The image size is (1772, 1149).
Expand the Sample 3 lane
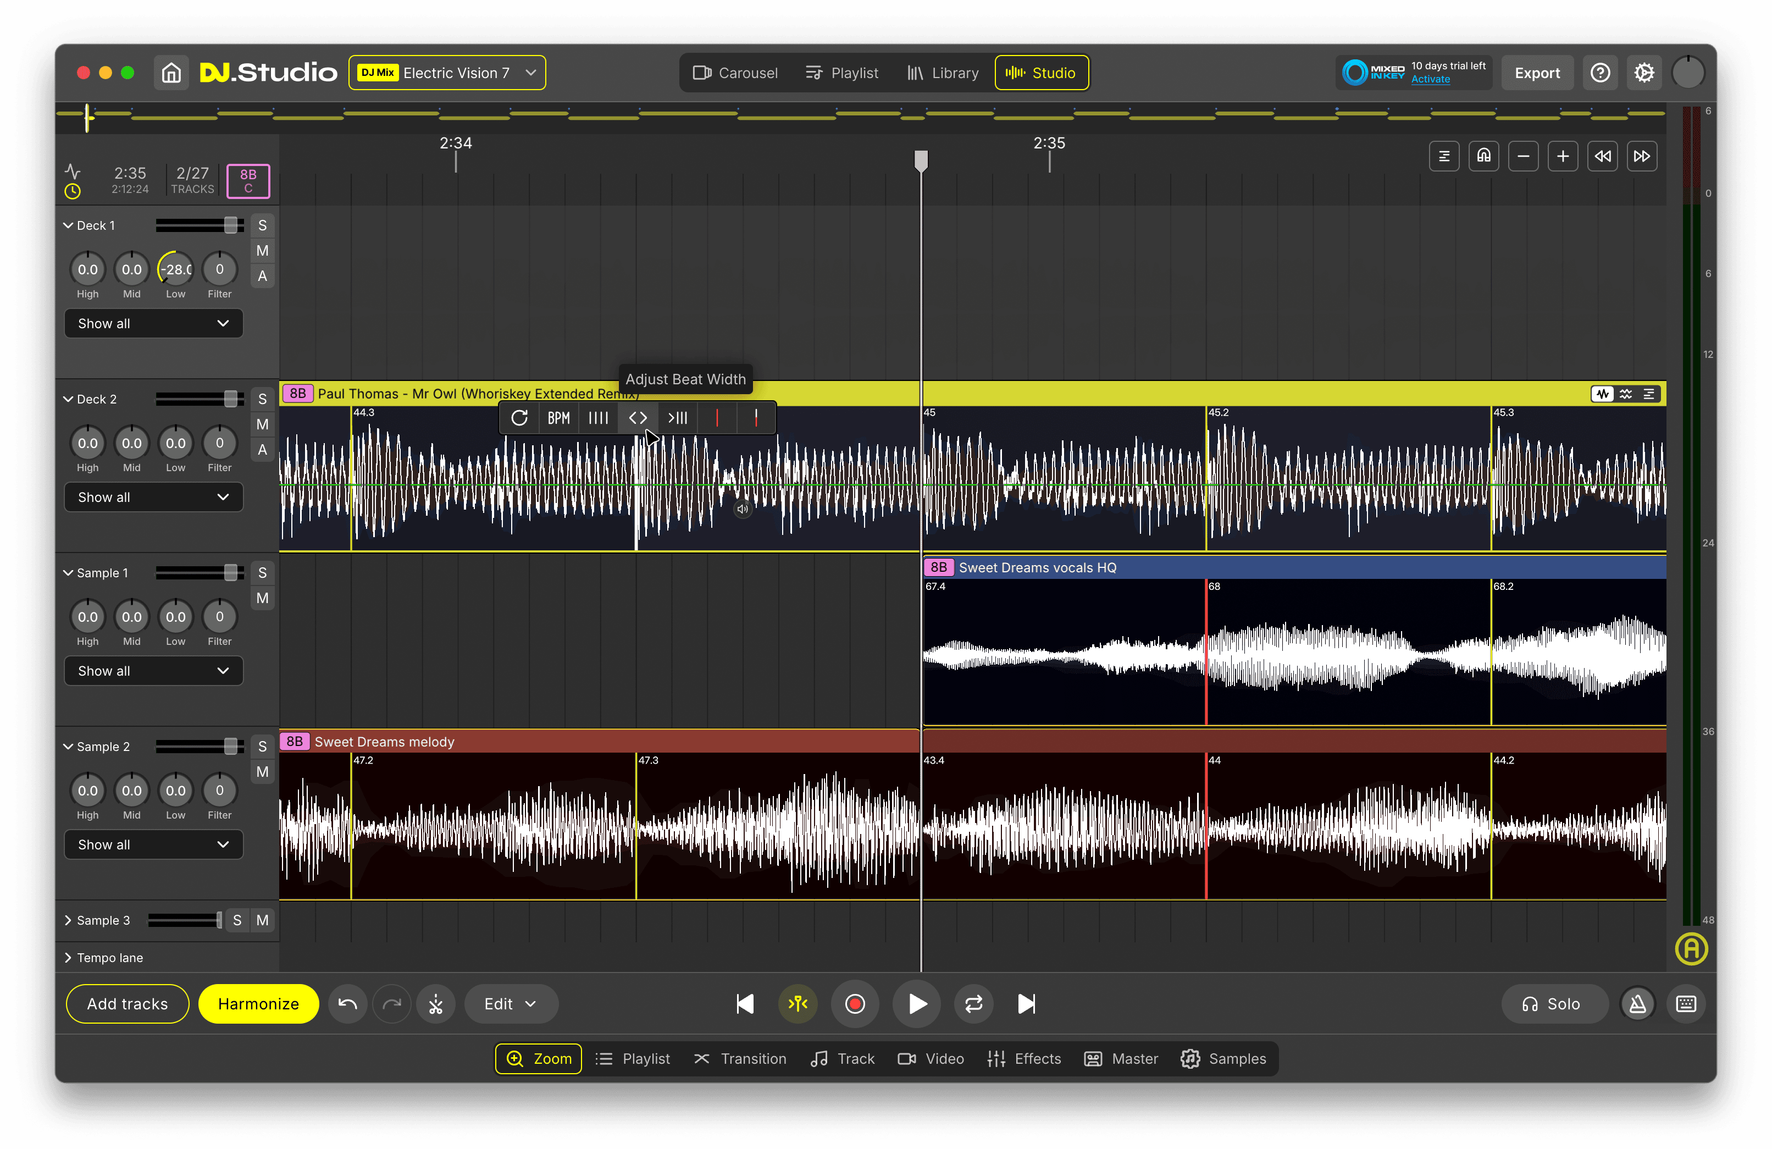click(x=69, y=920)
